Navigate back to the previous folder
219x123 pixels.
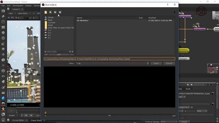point(55,12)
